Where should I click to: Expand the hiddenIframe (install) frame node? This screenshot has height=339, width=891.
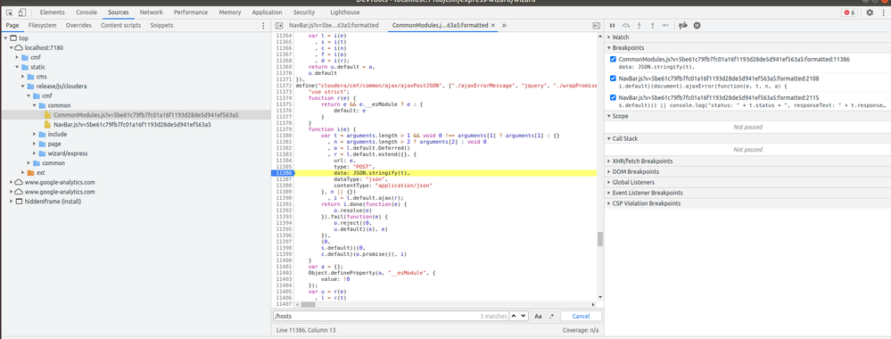[x=12, y=202]
